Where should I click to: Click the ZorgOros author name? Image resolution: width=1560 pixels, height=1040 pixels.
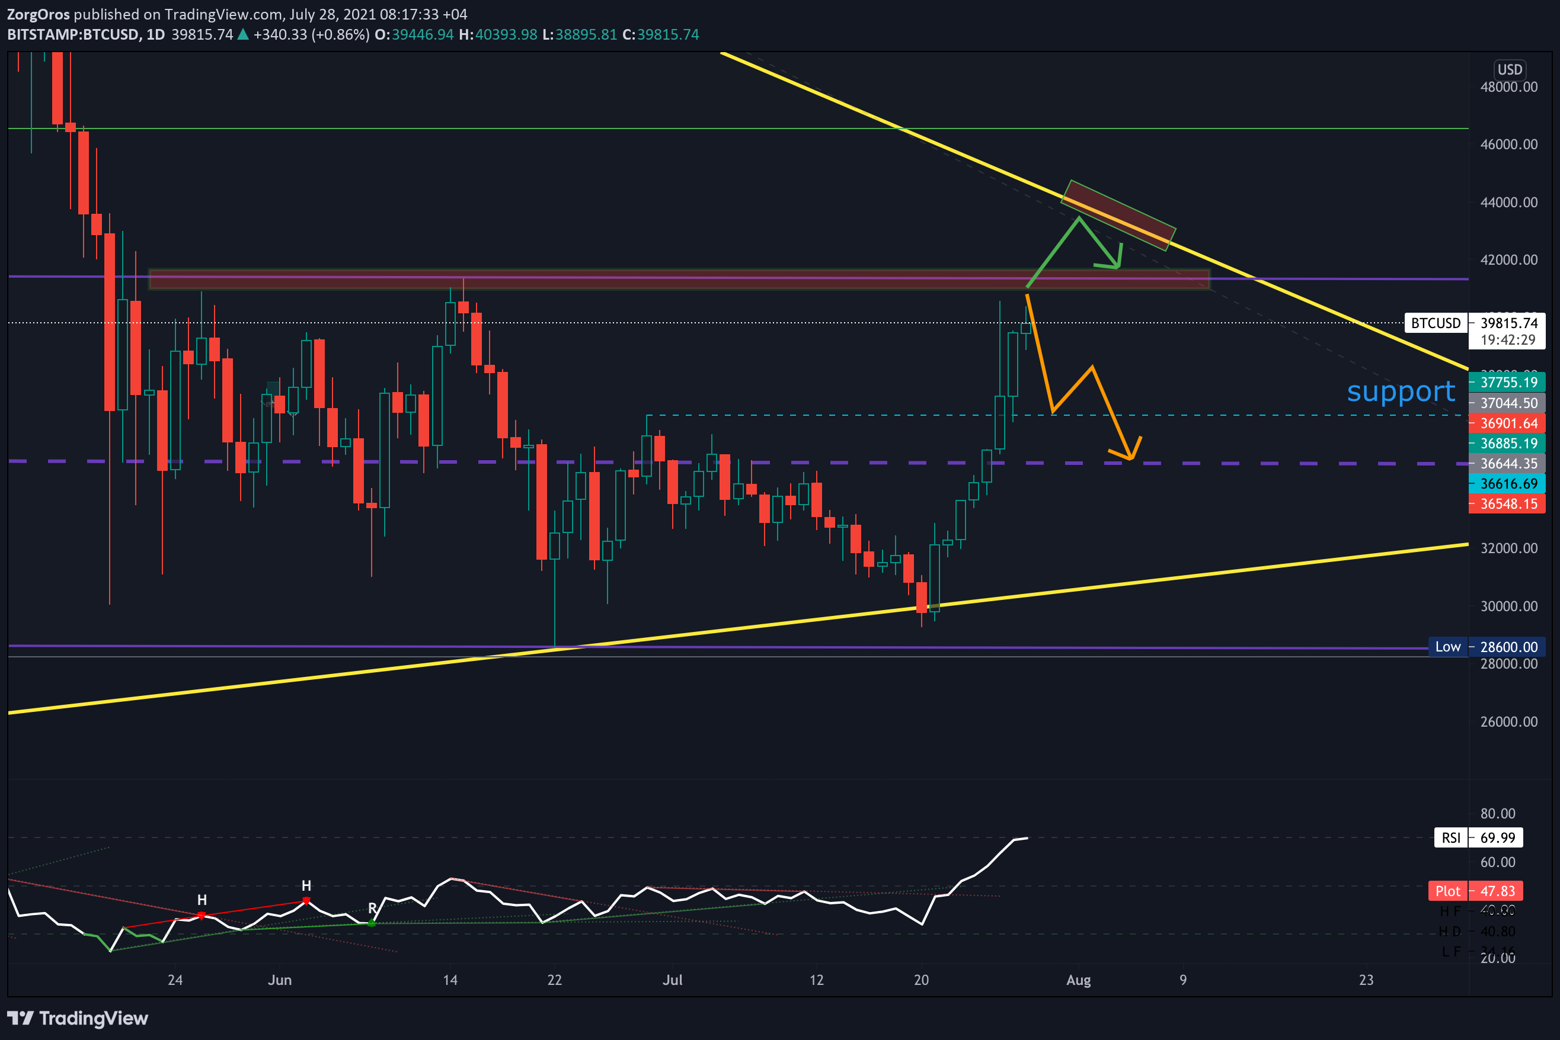(x=38, y=14)
